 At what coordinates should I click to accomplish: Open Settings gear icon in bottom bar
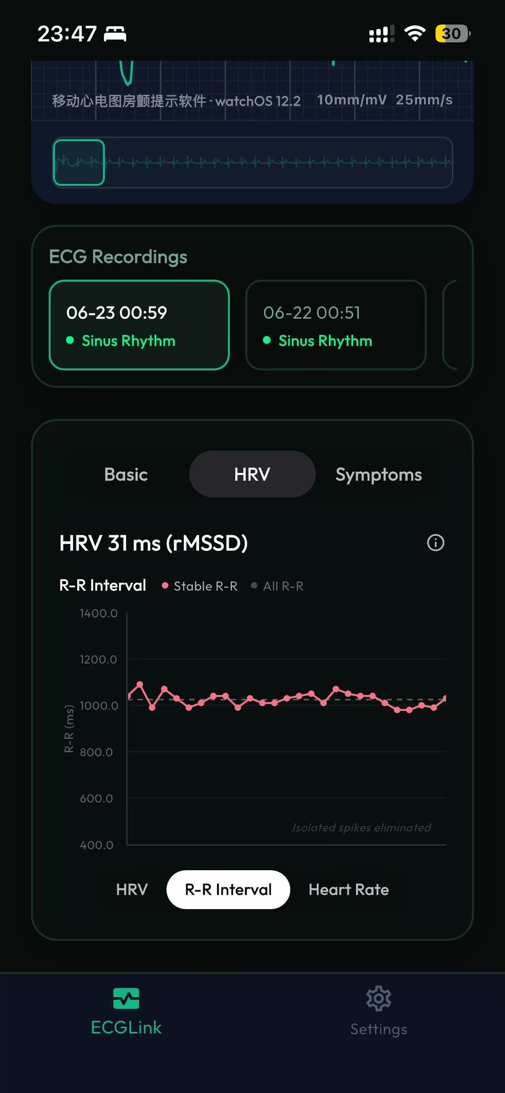(x=379, y=998)
